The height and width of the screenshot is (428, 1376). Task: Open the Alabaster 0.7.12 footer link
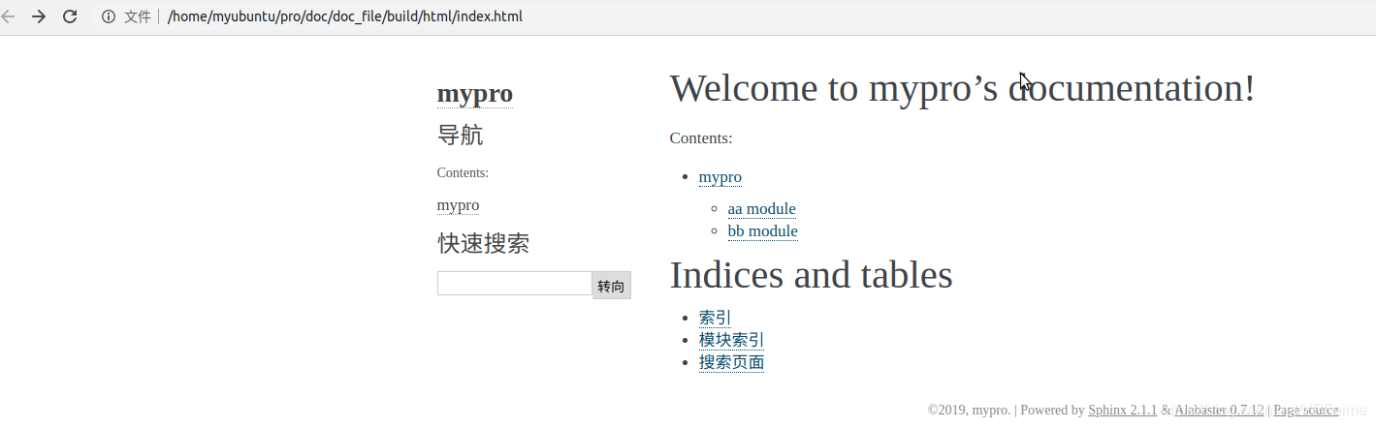click(1219, 411)
